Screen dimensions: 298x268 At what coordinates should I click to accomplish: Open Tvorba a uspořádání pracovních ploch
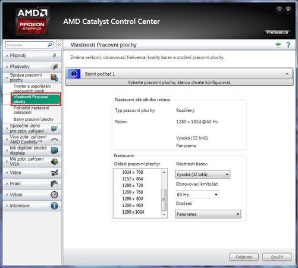pos(32,89)
